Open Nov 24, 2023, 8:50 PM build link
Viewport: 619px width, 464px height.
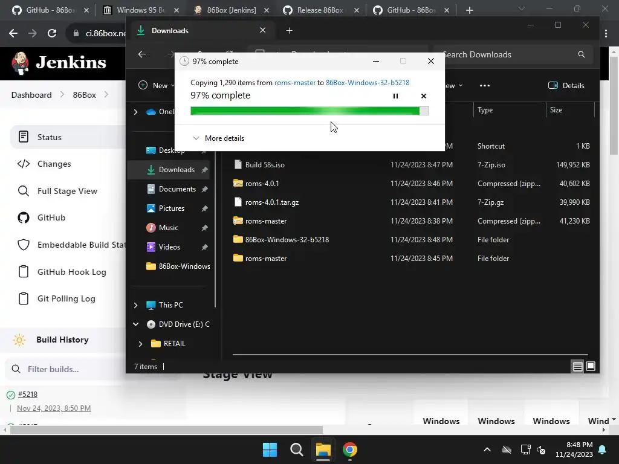click(x=54, y=408)
